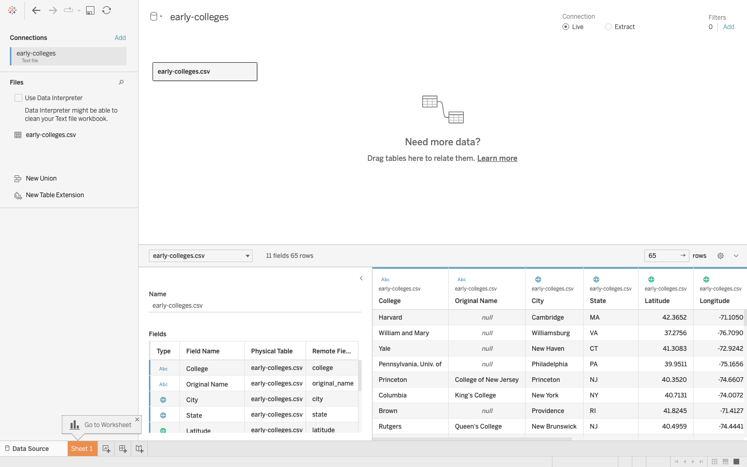Go back with the back arrow

[36, 10]
